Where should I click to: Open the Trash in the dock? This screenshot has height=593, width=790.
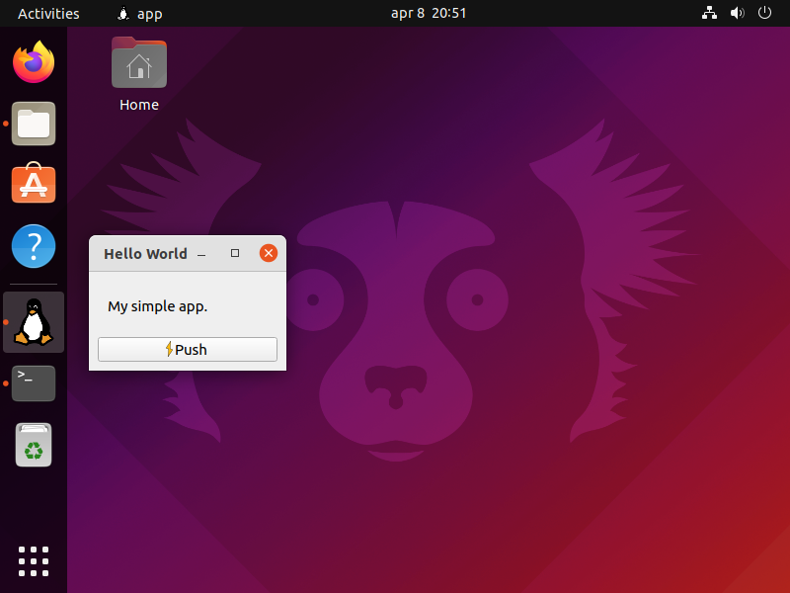34,445
